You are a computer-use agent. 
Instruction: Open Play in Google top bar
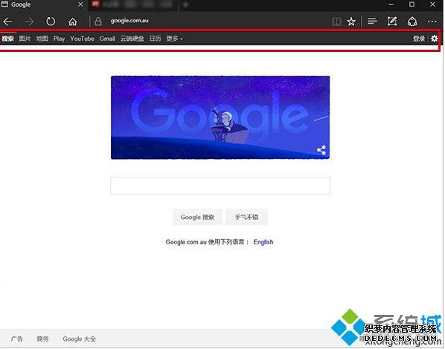coord(59,39)
